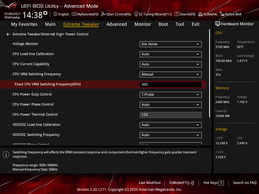This screenshot has height=194, width=259.
Task: Select CPU VRM Switching Frequency label
Action: [37, 74]
